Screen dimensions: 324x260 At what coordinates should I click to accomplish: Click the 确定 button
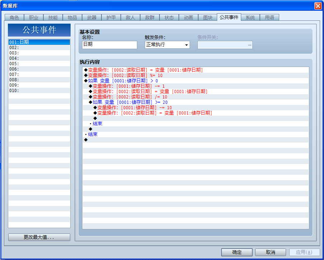click(237, 252)
